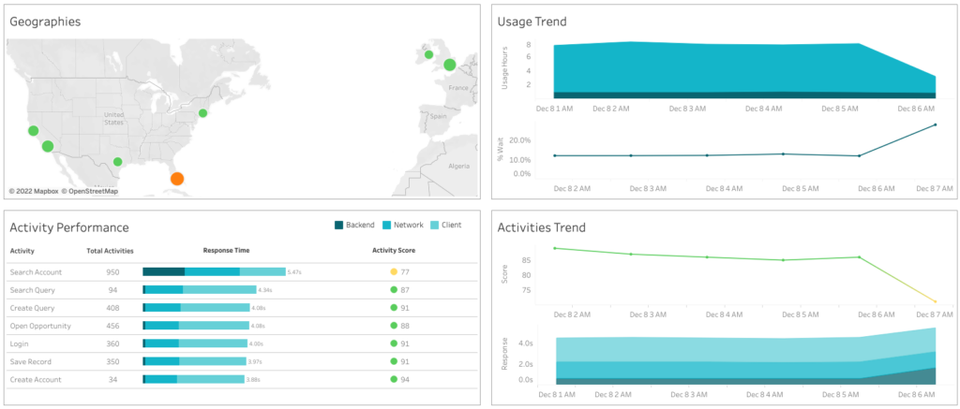
Task: Open the OpenStreetMap attribution link
Action: coord(89,191)
